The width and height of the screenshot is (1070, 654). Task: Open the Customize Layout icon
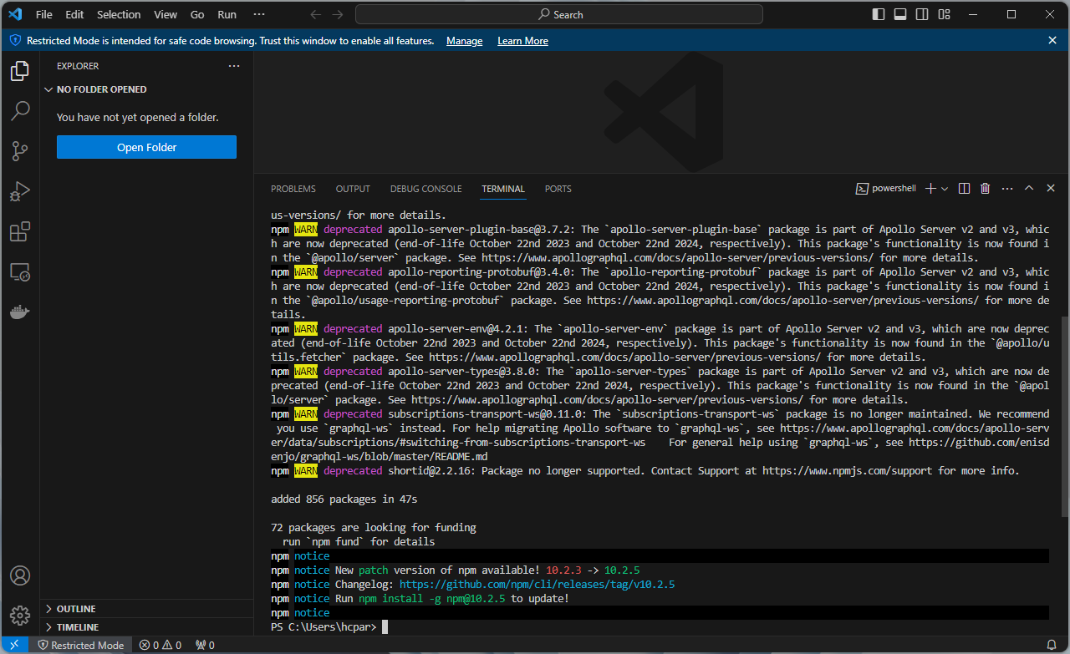pos(944,14)
